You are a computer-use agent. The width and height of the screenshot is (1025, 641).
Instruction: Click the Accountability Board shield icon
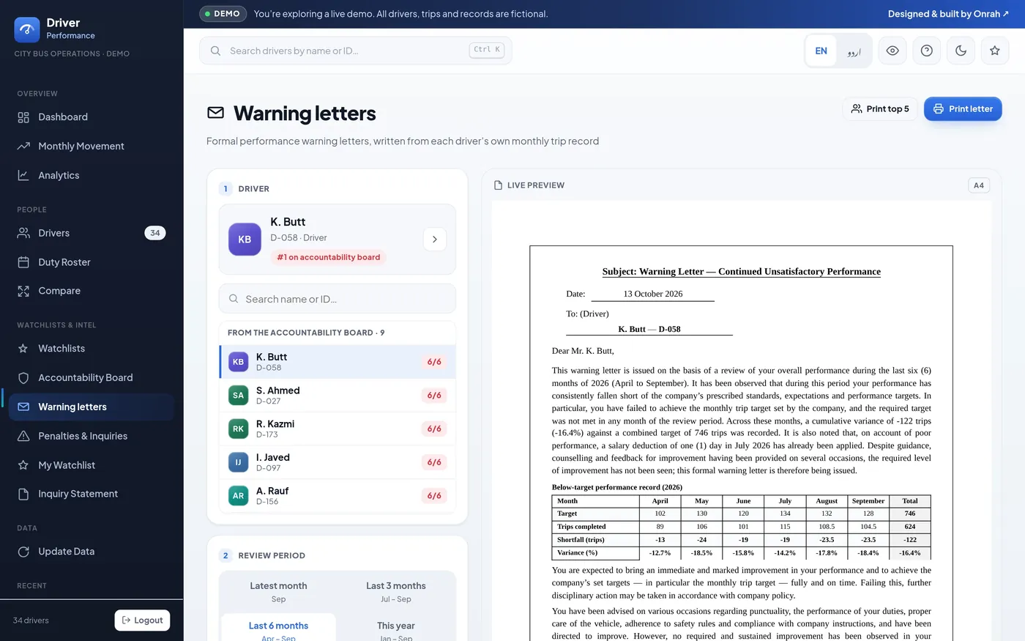pyautogui.click(x=23, y=378)
